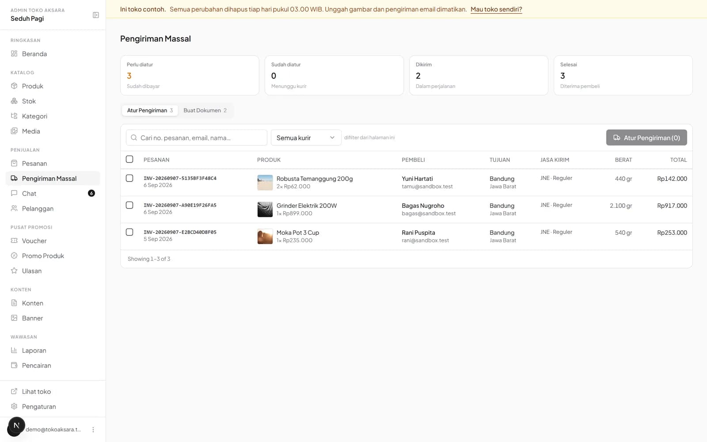Click the Media gallery icon in sidebar
Viewport: 707px width, 442px height.
(14, 131)
